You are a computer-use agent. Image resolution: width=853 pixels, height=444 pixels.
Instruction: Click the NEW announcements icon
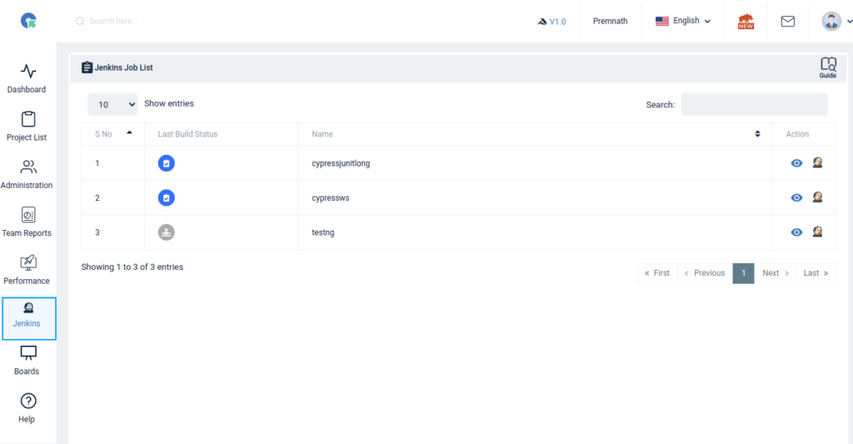pos(746,21)
